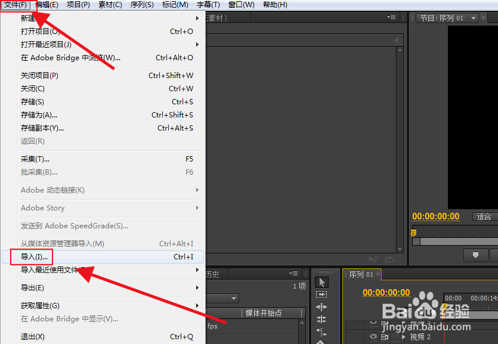Image resolution: width=498 pixels, height=344 pixels.
Task: Click the Program monitor yellow timecode 00:00:00:00
Action: pyautogui.click(x=436, y=216)
